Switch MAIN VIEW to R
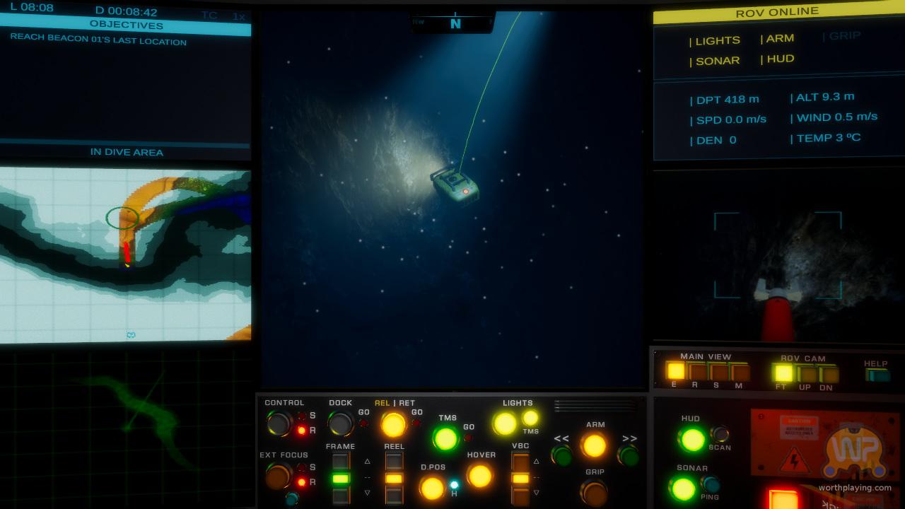905x509 pixels. [697, 371]
